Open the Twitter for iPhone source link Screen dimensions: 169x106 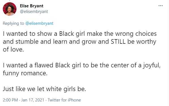tap(64, 100)
